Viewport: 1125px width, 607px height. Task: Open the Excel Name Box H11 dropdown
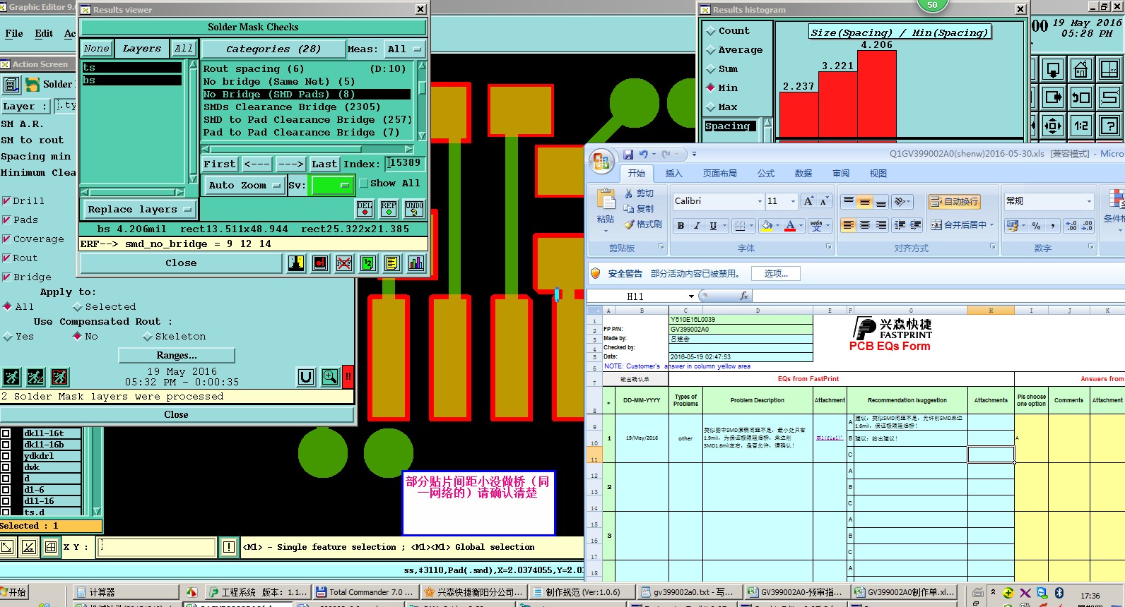pos(691,296)
